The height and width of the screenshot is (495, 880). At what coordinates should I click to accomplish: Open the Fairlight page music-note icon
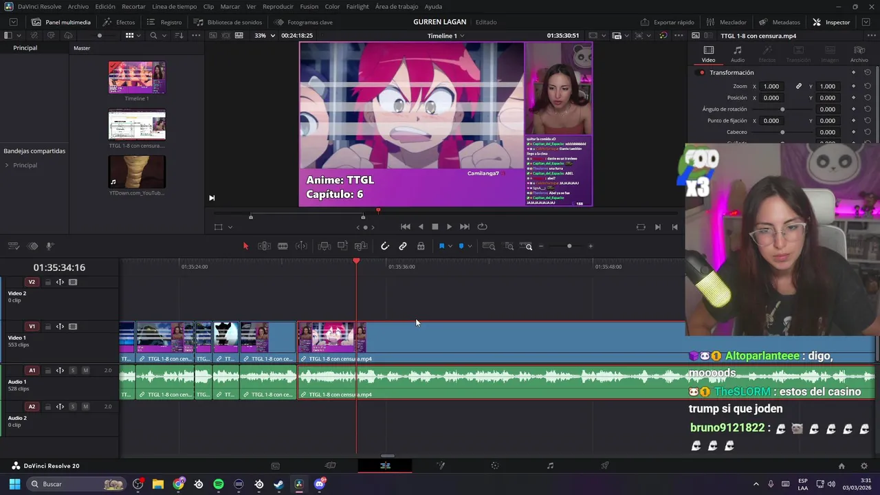click(x=550, y=465)
